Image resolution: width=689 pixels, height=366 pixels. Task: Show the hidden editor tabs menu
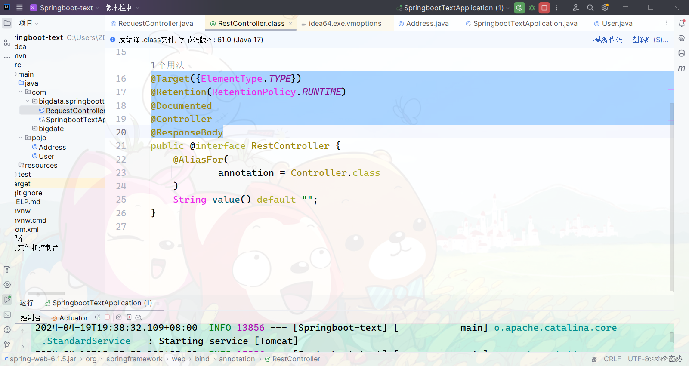tap(667, 23)
